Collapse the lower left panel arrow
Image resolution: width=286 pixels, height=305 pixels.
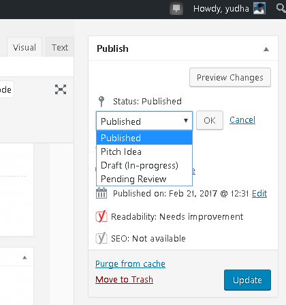coord(25,257)
